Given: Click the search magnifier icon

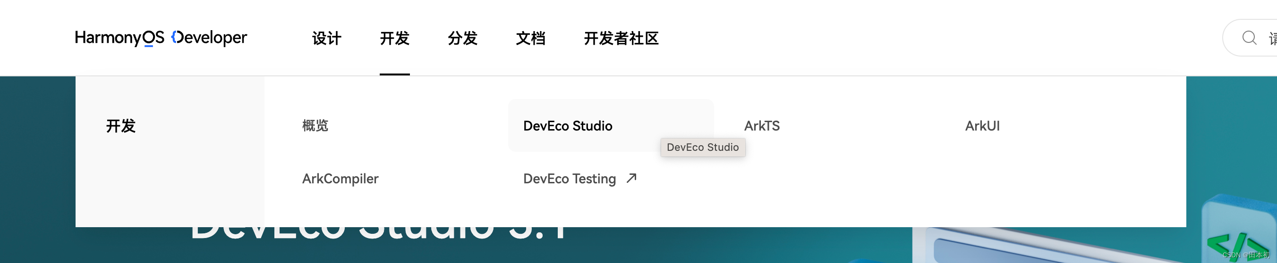Looking at the screenshot, I should [x=1249, y=38].
